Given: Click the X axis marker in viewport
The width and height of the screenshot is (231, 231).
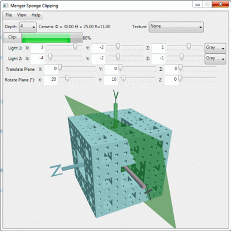Looking at the screenshot, I should [148, 192].
